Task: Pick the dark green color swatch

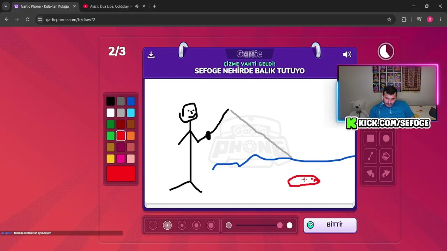Action: pos(110,124)
